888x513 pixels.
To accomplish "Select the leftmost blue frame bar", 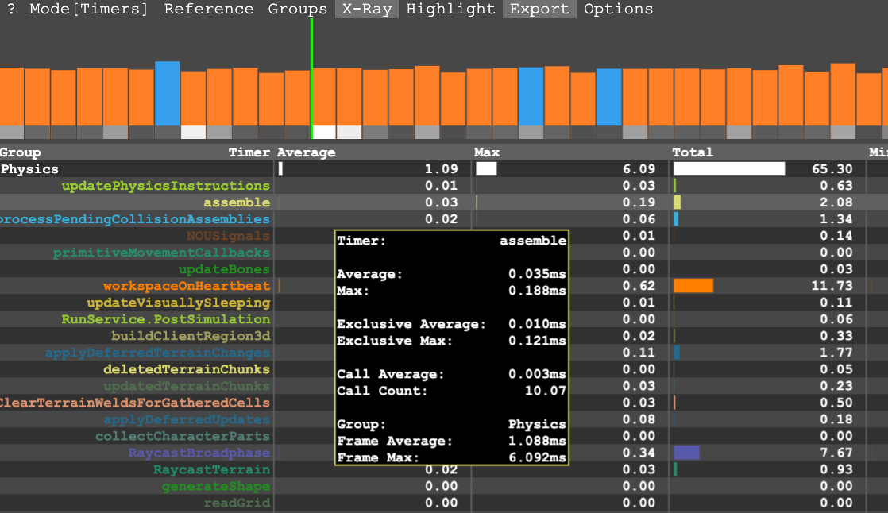I will pyautogui.click(x=167, y=94).
